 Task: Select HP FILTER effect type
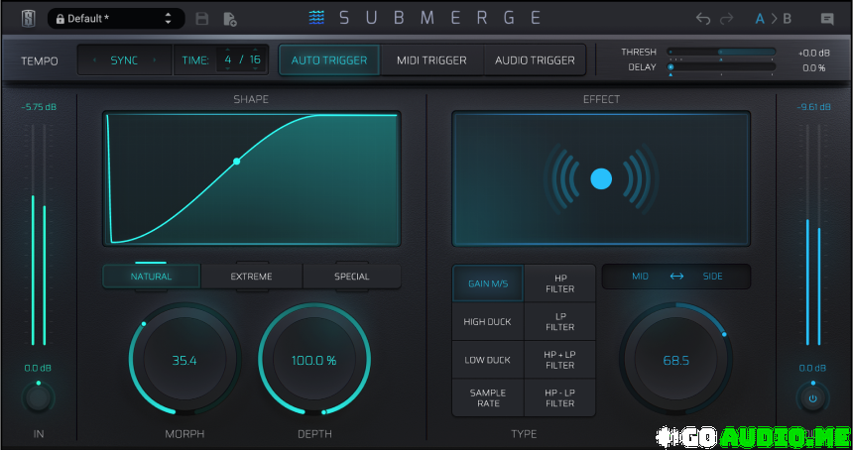559,283
